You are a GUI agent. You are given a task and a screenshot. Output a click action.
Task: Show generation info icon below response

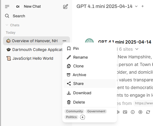tap(133, 112)
